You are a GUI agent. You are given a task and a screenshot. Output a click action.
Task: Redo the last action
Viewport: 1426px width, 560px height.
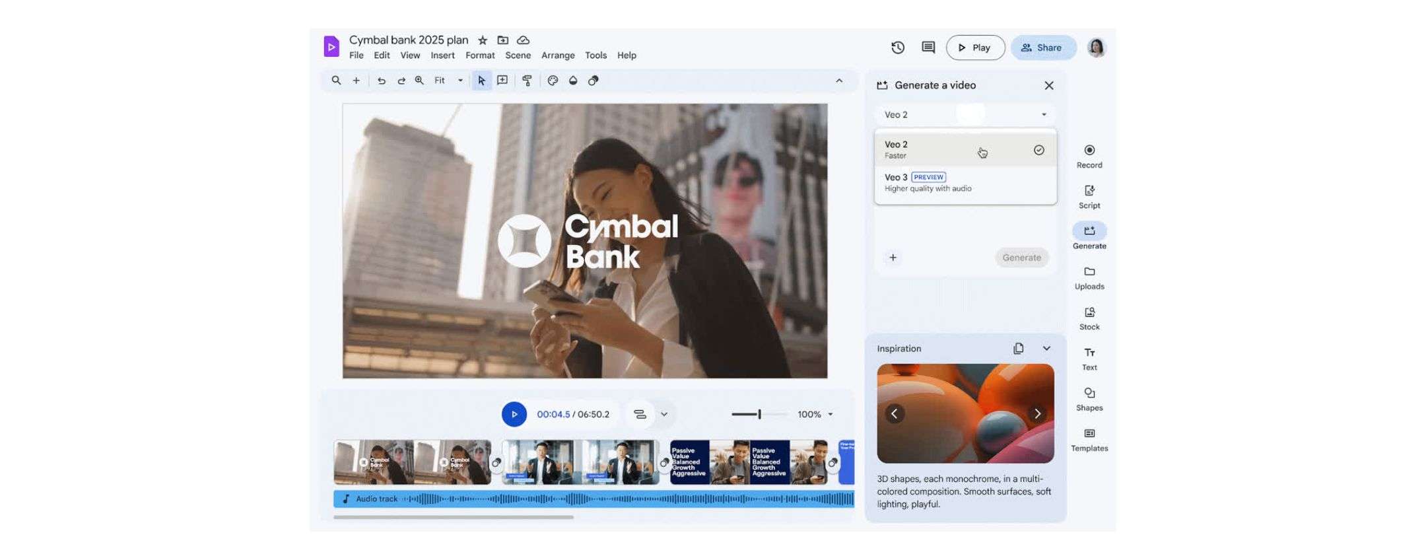[x=401, y=81]
